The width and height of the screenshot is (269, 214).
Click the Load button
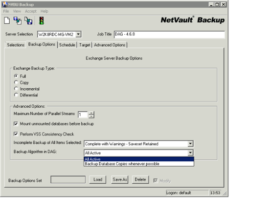[98, 180]
